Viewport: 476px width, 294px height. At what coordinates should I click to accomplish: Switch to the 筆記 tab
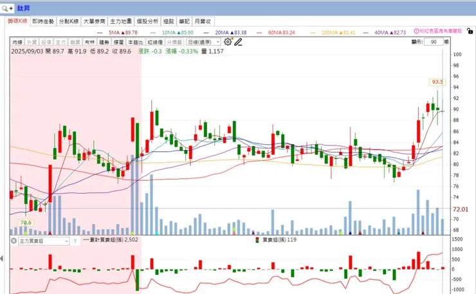pos(184,21)
